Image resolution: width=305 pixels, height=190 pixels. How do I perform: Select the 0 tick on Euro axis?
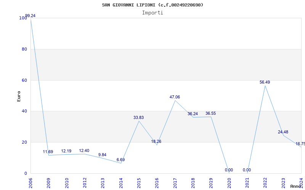pos(26,174)
